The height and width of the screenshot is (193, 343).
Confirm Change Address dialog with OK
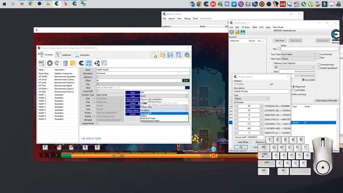(x=241, y=147)
